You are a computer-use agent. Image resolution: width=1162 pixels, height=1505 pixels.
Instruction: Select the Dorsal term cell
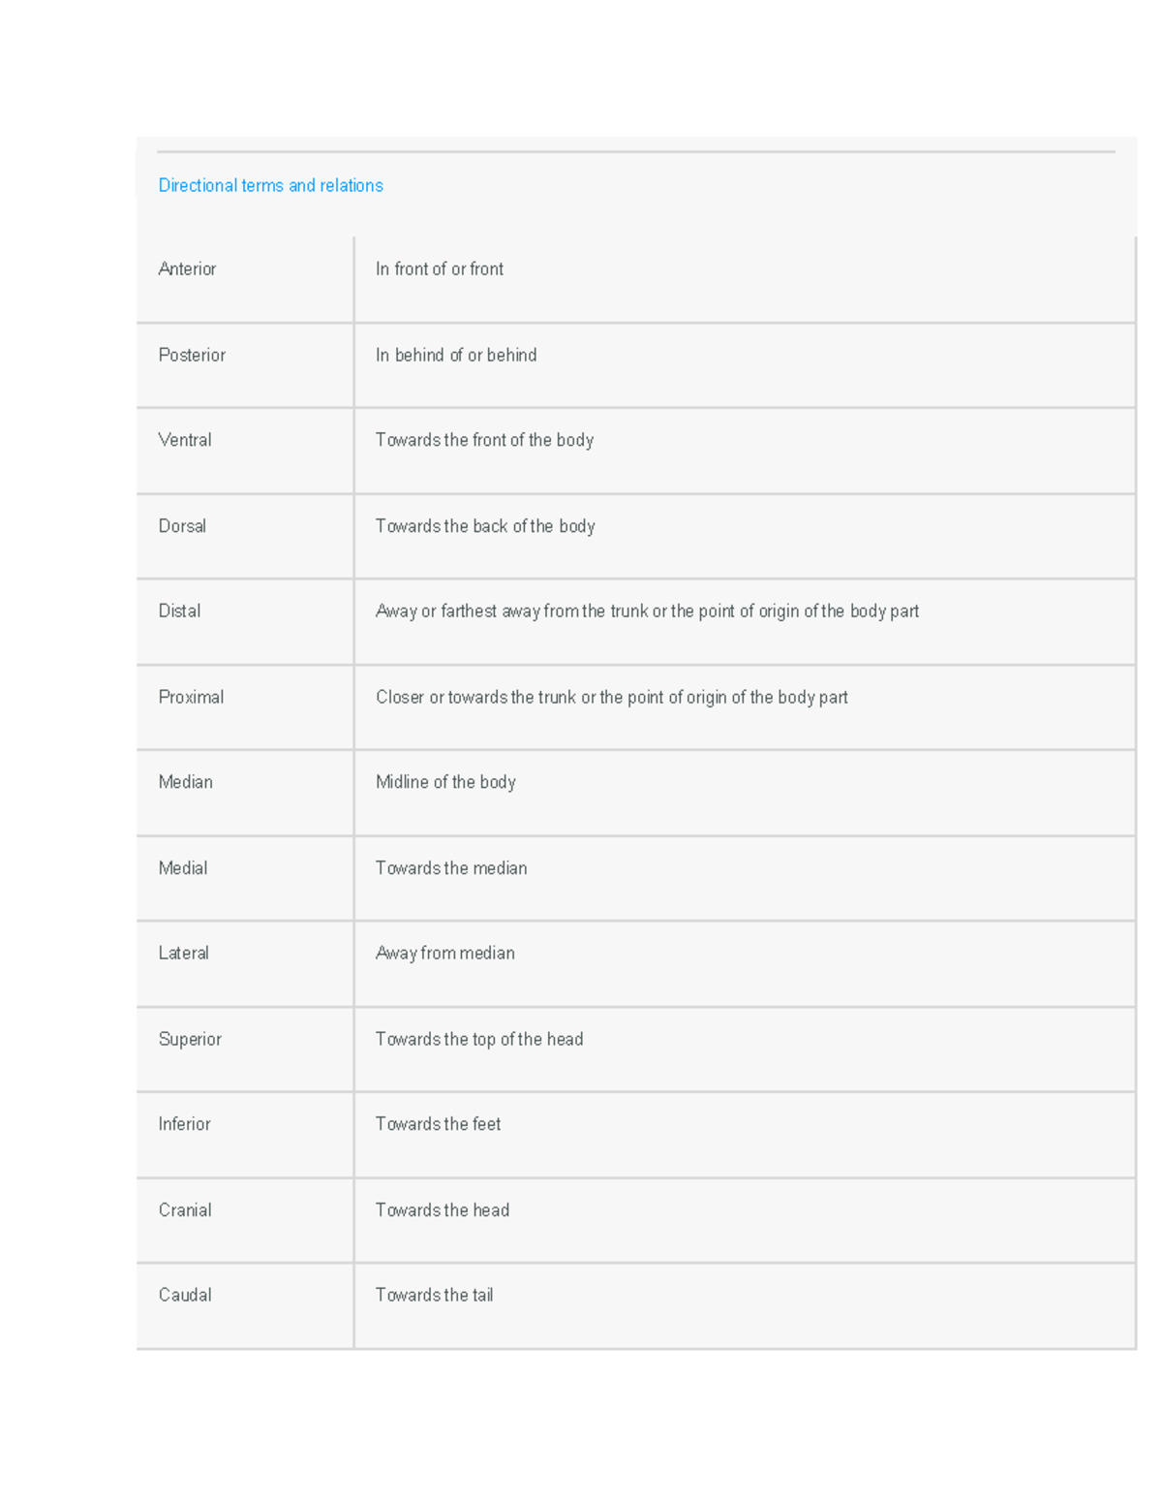(x=182, y=526)
